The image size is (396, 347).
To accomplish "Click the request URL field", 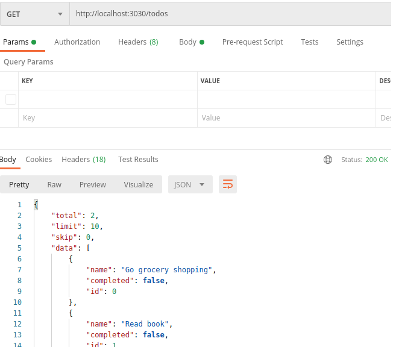I will click(x=230, y=14).
